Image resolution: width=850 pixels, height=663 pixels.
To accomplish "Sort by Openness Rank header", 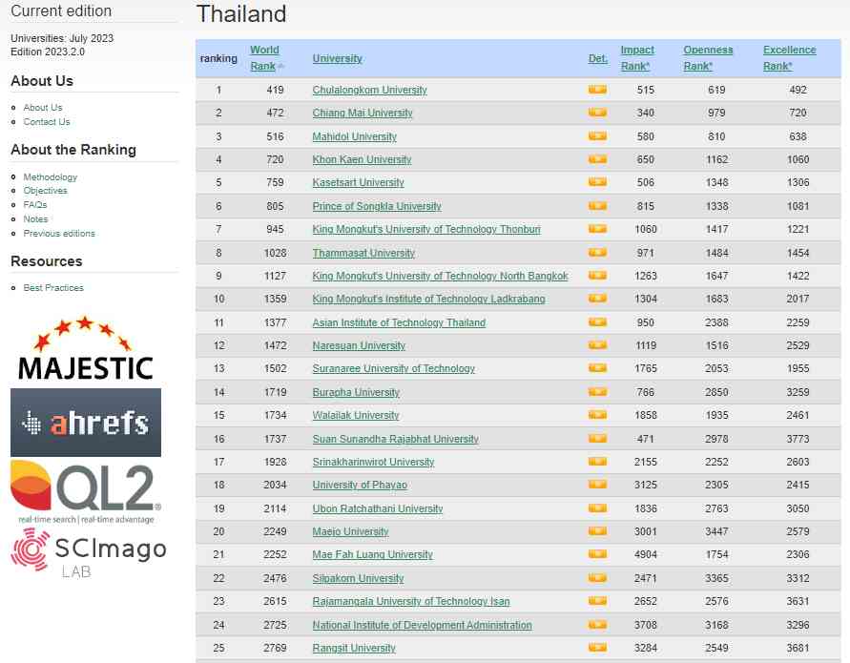I will (708, 58).
